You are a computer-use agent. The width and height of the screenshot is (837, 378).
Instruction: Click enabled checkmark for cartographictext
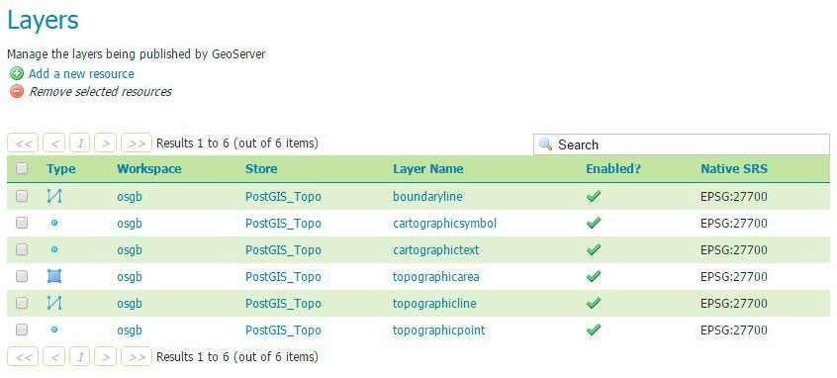[593, 249]
